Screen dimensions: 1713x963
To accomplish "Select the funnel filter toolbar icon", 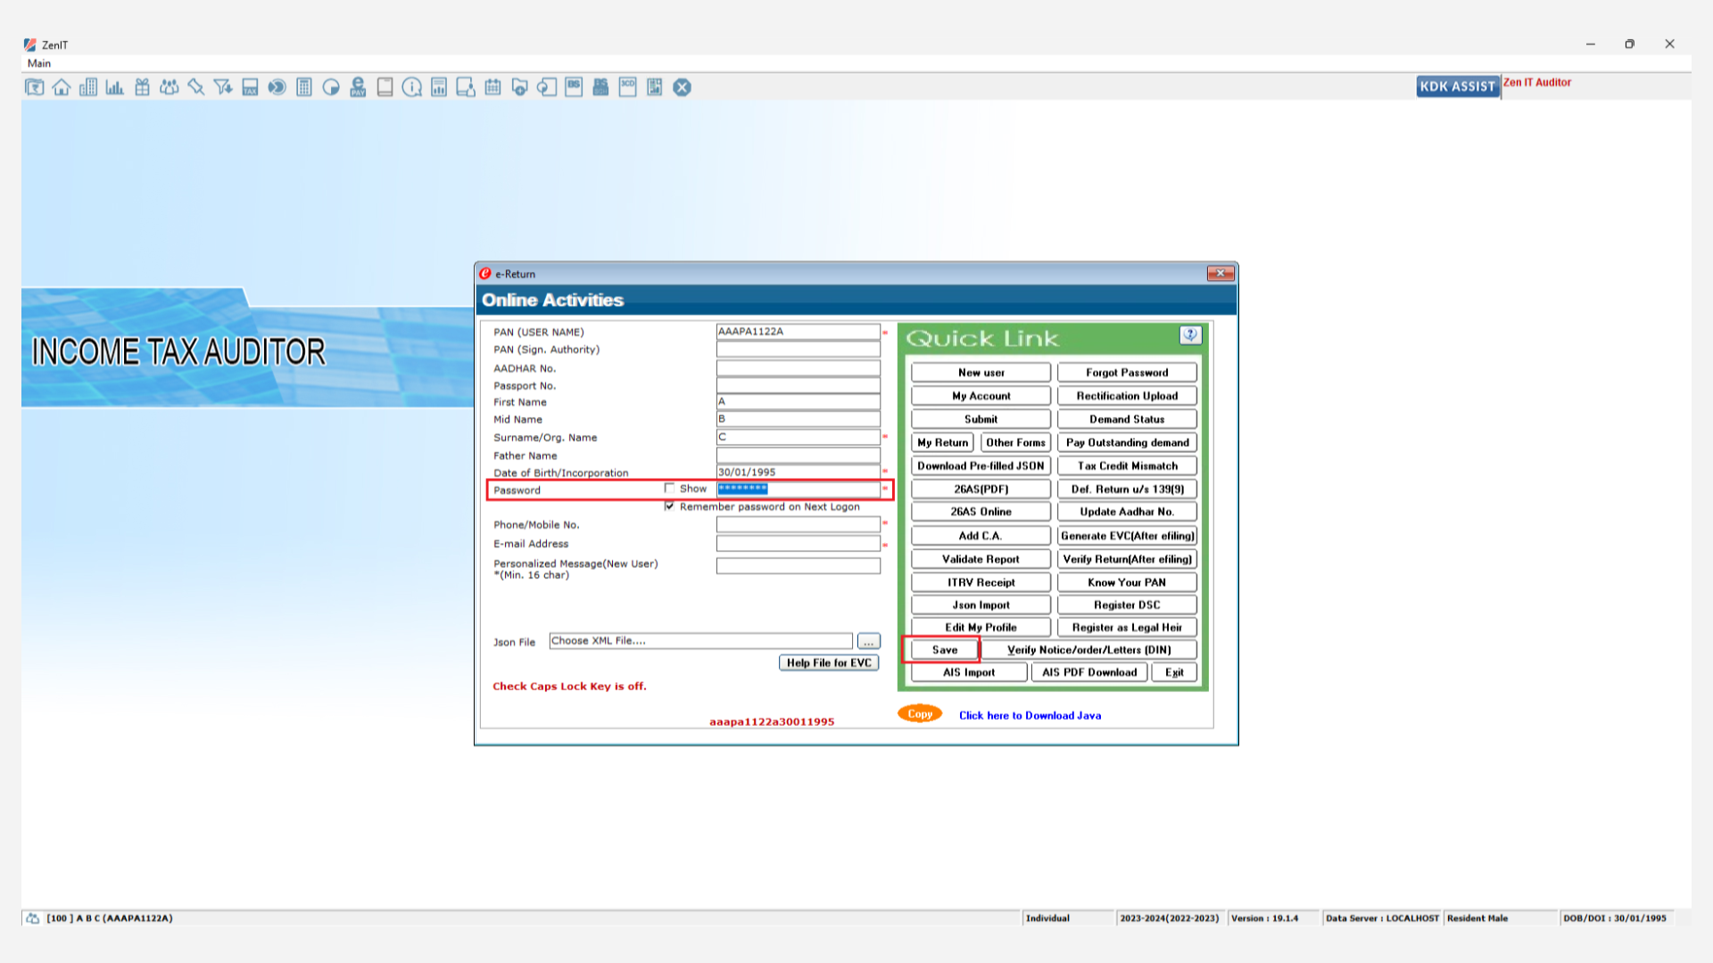I will 223,87.
